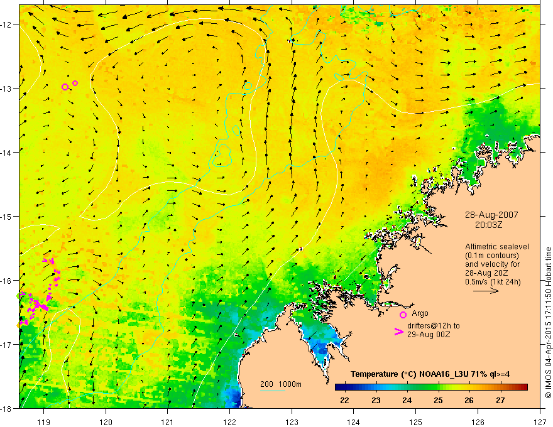Click the '28-Aug 20Z' legend text
Screen dimensions: 553x427
tap(485, 273)
